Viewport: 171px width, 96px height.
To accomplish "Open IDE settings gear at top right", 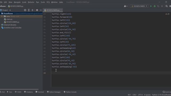I will pos(170,6).
